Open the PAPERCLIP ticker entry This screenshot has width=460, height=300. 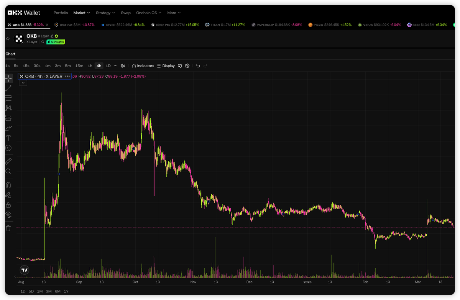[276, 24]
